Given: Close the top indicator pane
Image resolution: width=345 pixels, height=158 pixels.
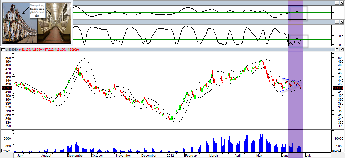Looking at the screenshot, I should [341, 3].
